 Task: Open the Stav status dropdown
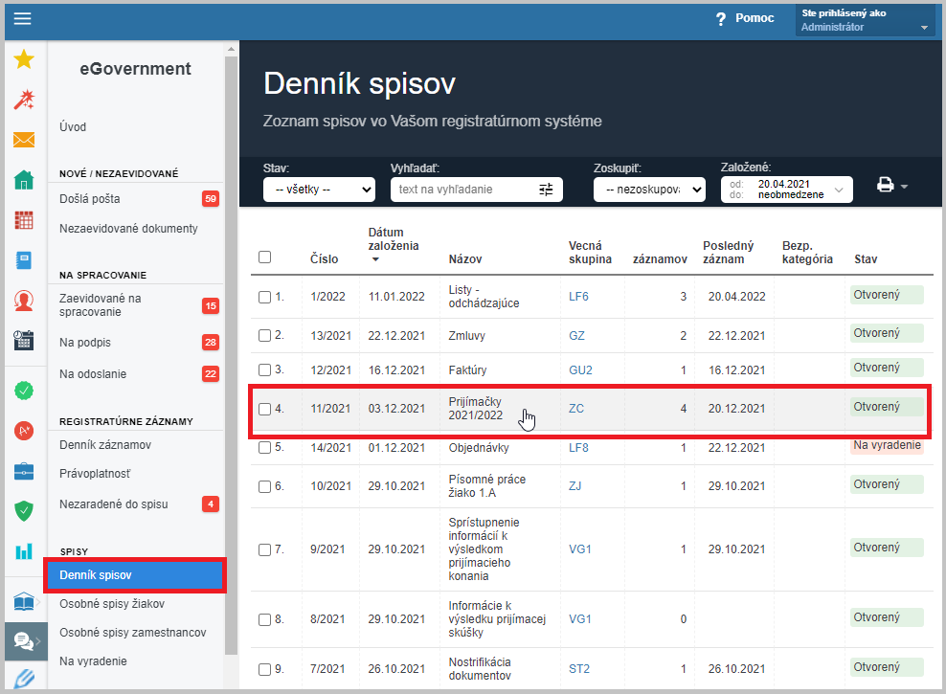point(319,190)
